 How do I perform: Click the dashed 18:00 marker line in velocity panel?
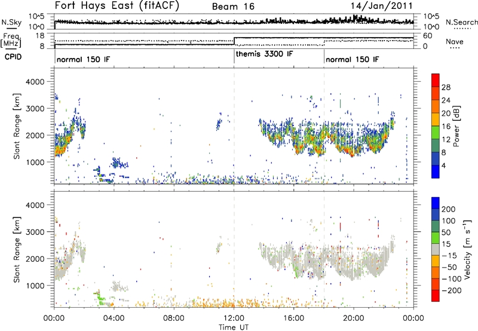coord(324,249)
